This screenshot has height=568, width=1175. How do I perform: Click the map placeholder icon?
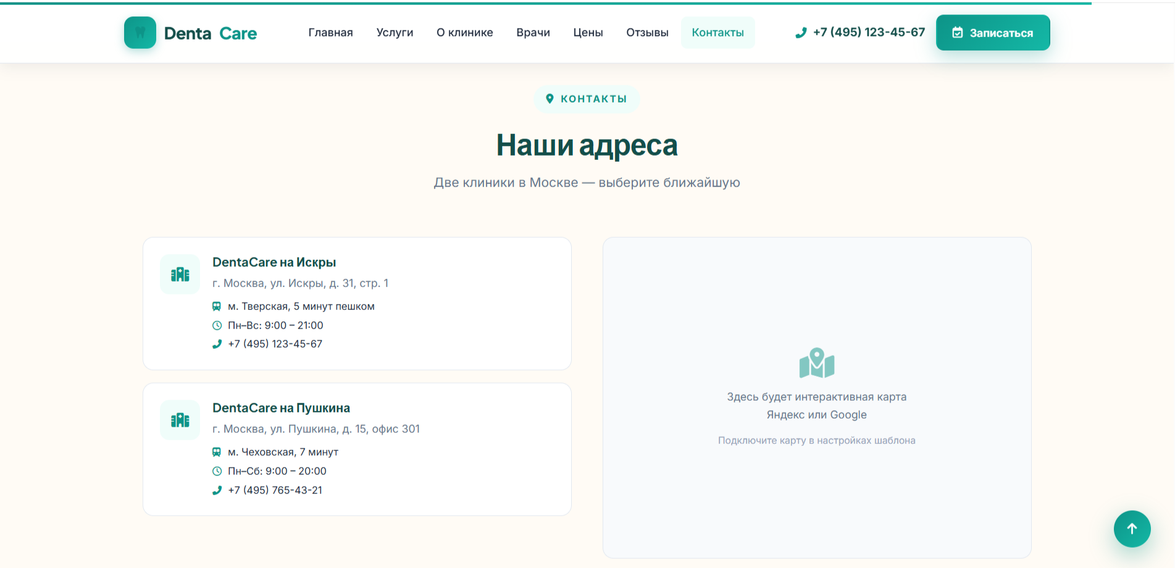817,363
